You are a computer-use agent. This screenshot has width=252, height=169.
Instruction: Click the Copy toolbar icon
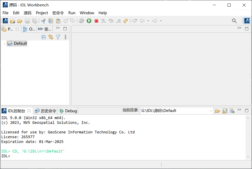point(51,21)
